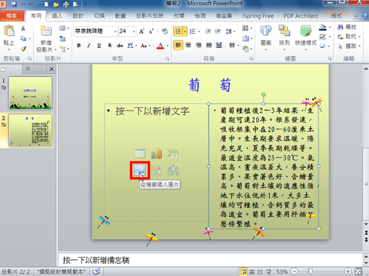The image size is (369, 276).
Task: Insert clip art from placeholder icon
Action: point(156,170)
